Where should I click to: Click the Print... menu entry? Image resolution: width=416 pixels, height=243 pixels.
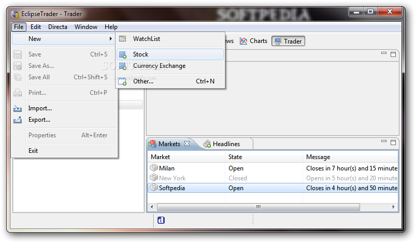(64, 93)
